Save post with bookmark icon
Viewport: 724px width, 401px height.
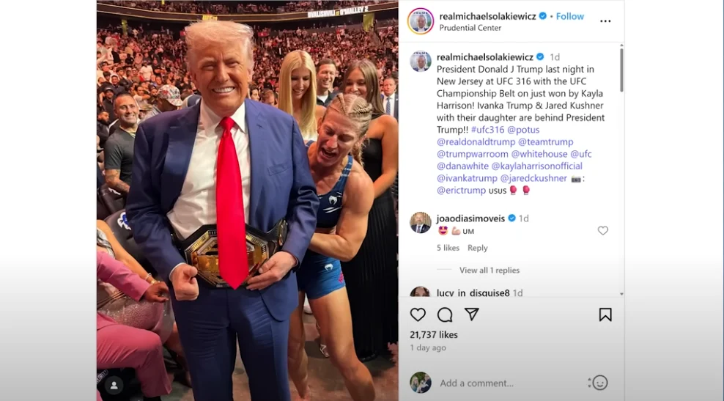click(x=605, y=314)
